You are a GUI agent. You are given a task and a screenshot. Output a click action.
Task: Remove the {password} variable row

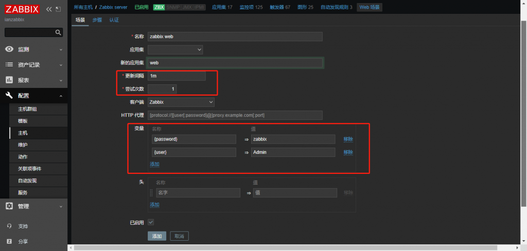(348, 139)
